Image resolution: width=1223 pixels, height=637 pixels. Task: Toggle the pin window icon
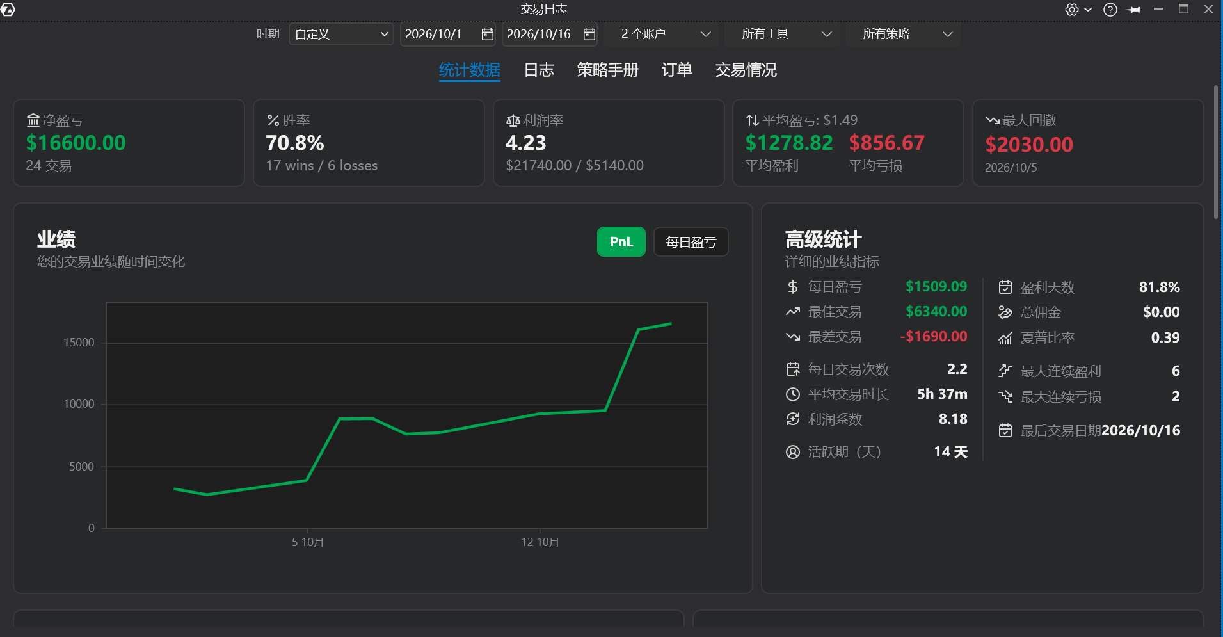[1133, 10]
